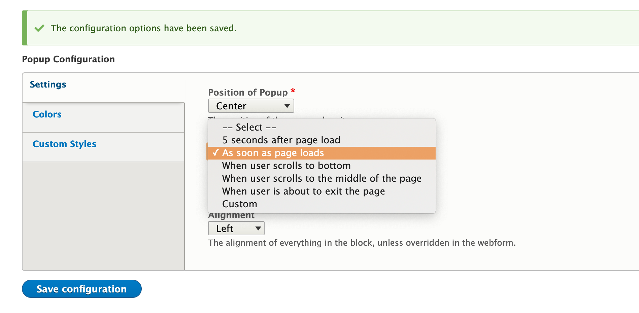Viewport: 639px width, 313px height.
Task: Choose the '-- Select --' option
Action: (x=249, y=128)
